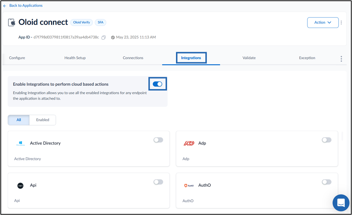Click the Api logo icon
Viewport: 352px width, 215px height.
[x=20, y=186]
